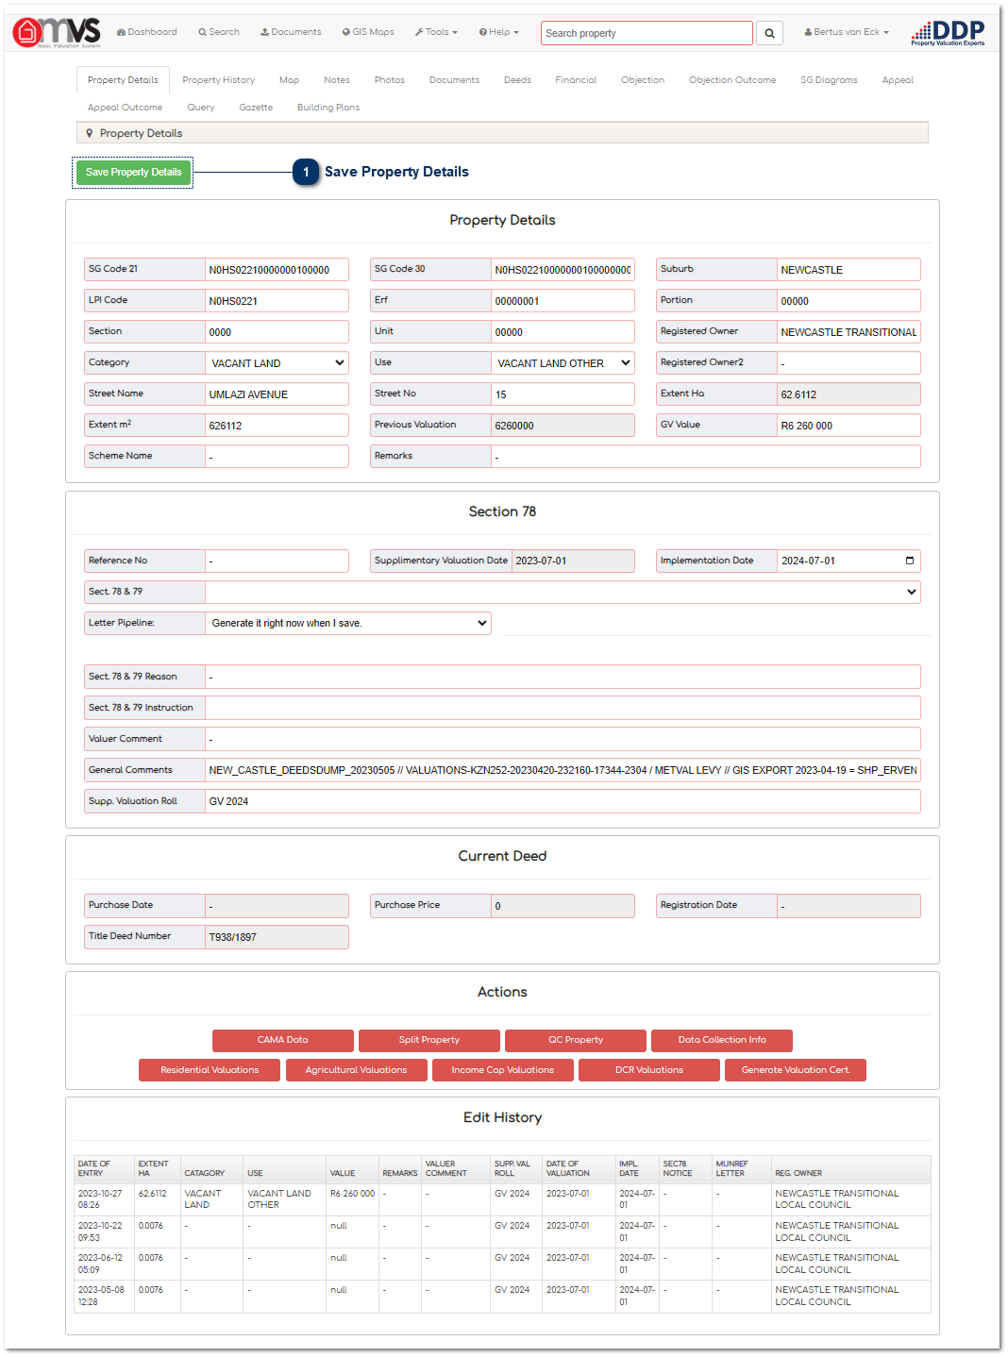
Task: Click the Extent m² field
Action: point(277,426)
